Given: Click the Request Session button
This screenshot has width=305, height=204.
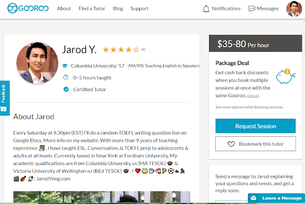Looking at the screenshot, I should 256,126.
